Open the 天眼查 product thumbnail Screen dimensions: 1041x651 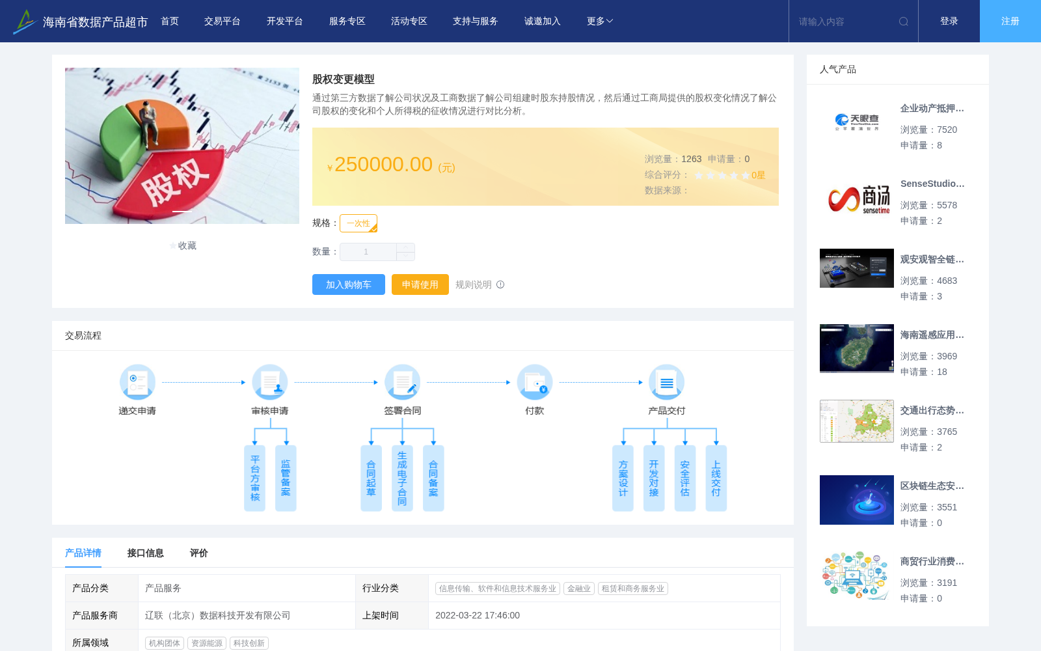pyautogui.click(x=857, y=122)
